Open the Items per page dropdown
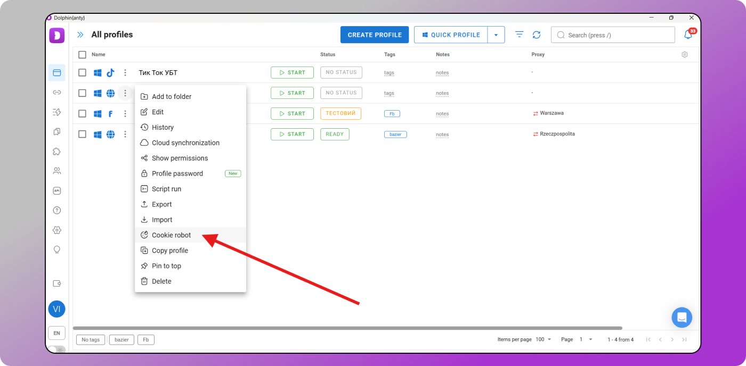Screen dimensions: 746x366 (544, 339)
